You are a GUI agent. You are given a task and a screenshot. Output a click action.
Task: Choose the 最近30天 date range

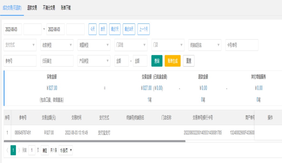(x=129, y=29)
